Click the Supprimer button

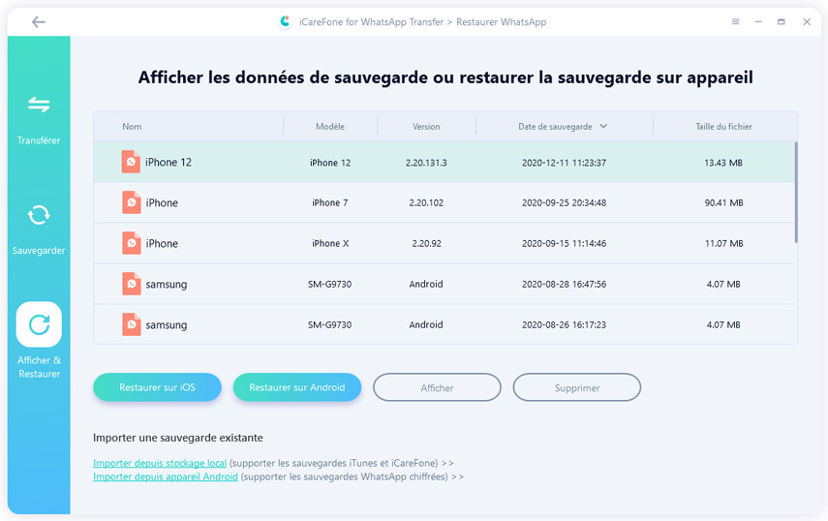(576, 387)
